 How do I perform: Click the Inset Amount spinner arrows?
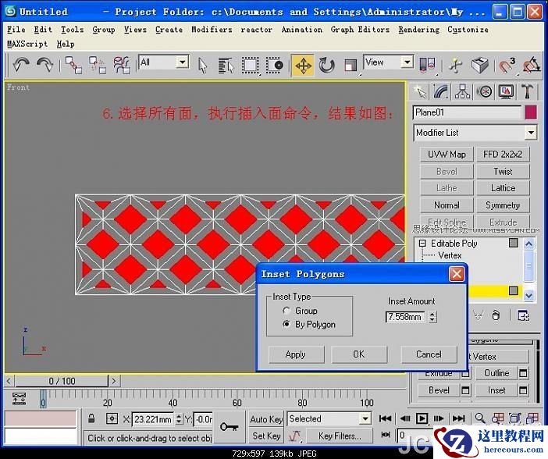[432, 317]
